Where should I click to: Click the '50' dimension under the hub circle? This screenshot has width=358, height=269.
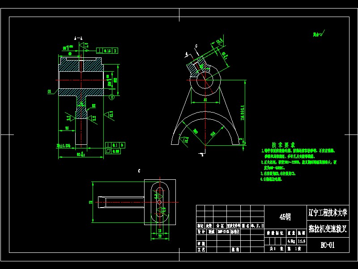205,100
